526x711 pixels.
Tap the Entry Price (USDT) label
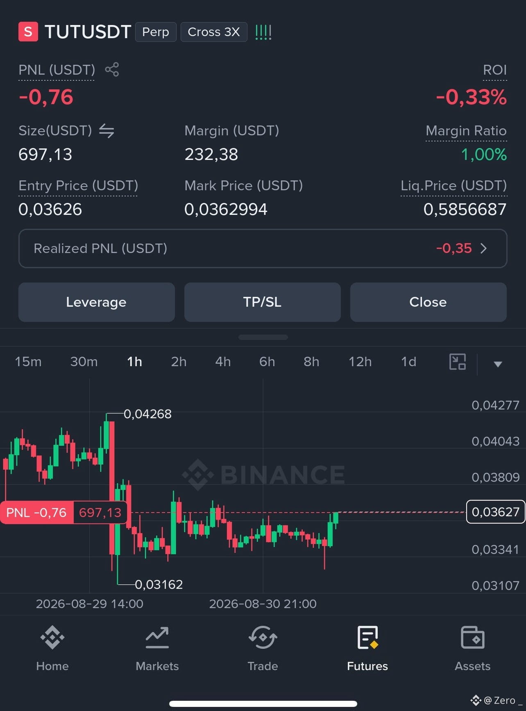[x=78, y=186]
